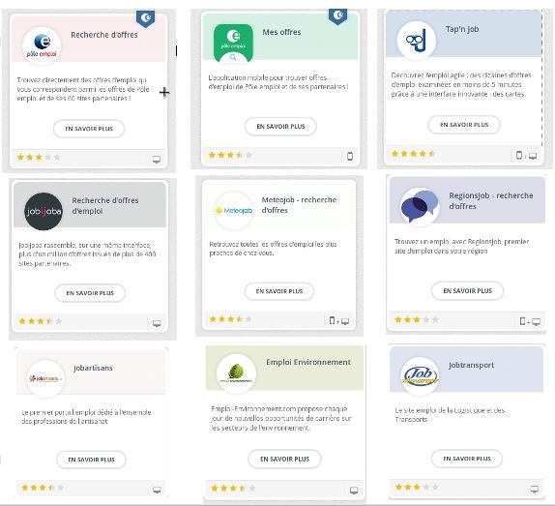The height and width of the screenshot is (506, 555).
Task: Click En savoir plus under Emploi Environnement
Action: coord(284,459)
